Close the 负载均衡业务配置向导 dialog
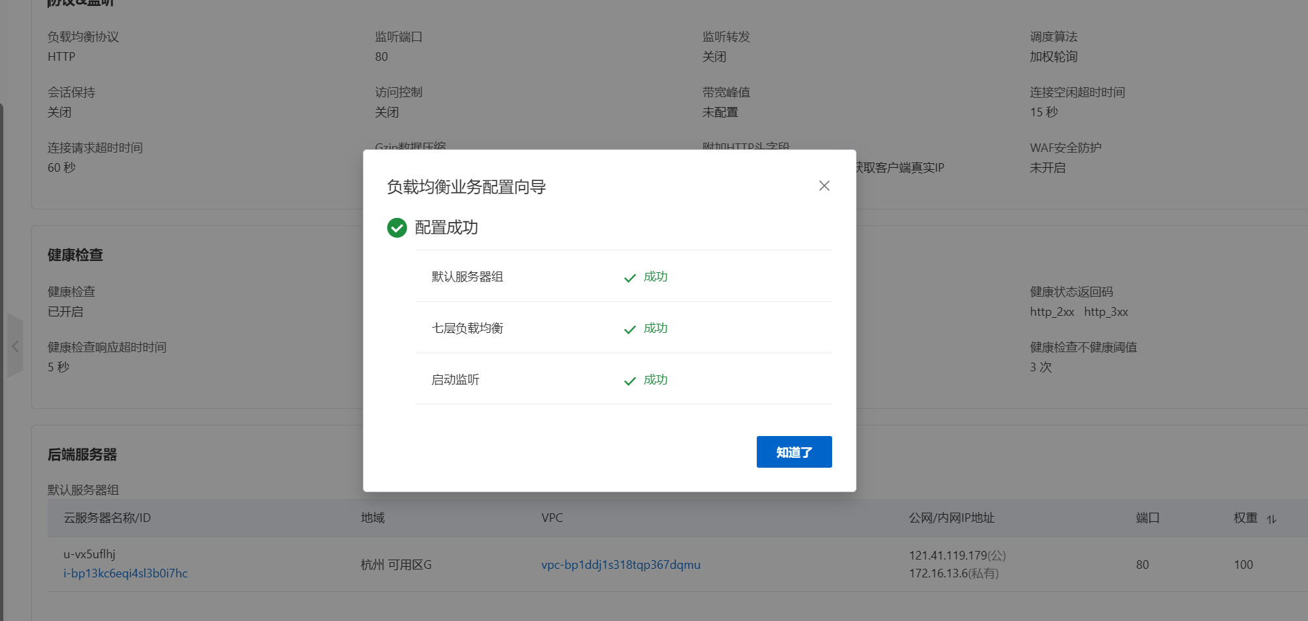The image size is (1308, 621). (824, 186)
